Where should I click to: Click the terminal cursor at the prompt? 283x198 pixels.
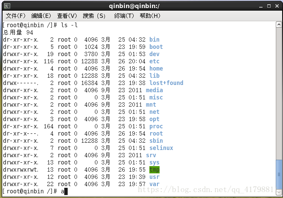point(66,191)
